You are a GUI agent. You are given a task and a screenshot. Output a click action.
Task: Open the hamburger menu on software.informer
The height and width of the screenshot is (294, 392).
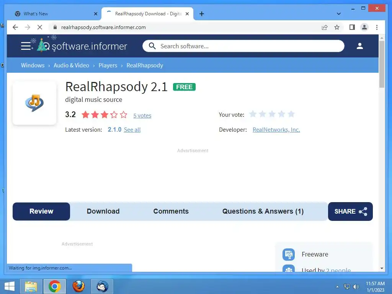point(26,46)
